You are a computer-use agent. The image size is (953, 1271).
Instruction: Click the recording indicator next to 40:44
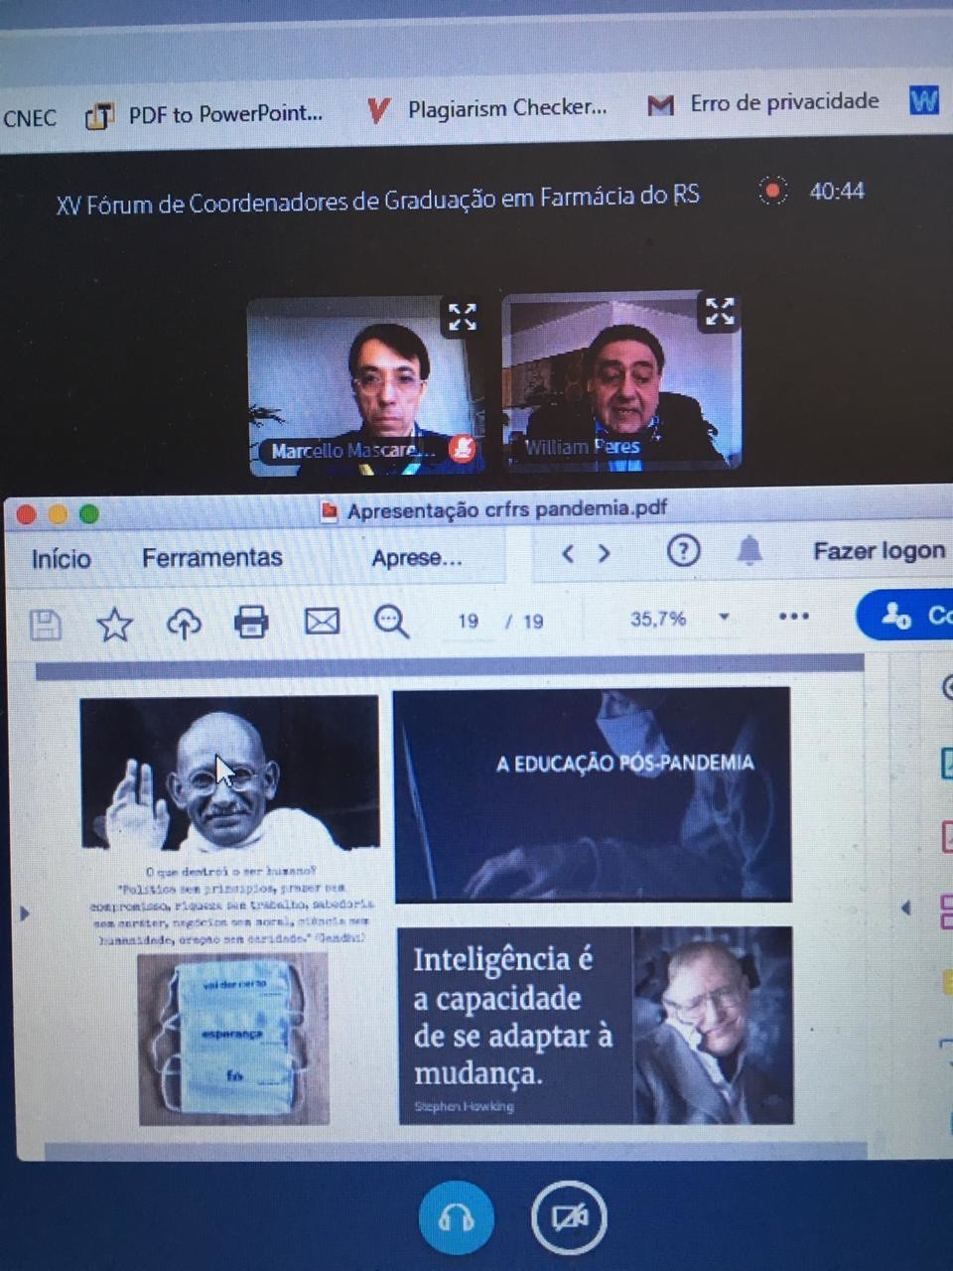point(772,191)
